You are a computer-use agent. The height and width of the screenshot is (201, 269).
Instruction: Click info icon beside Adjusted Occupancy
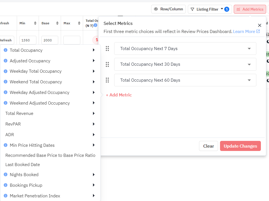(5, 61)
